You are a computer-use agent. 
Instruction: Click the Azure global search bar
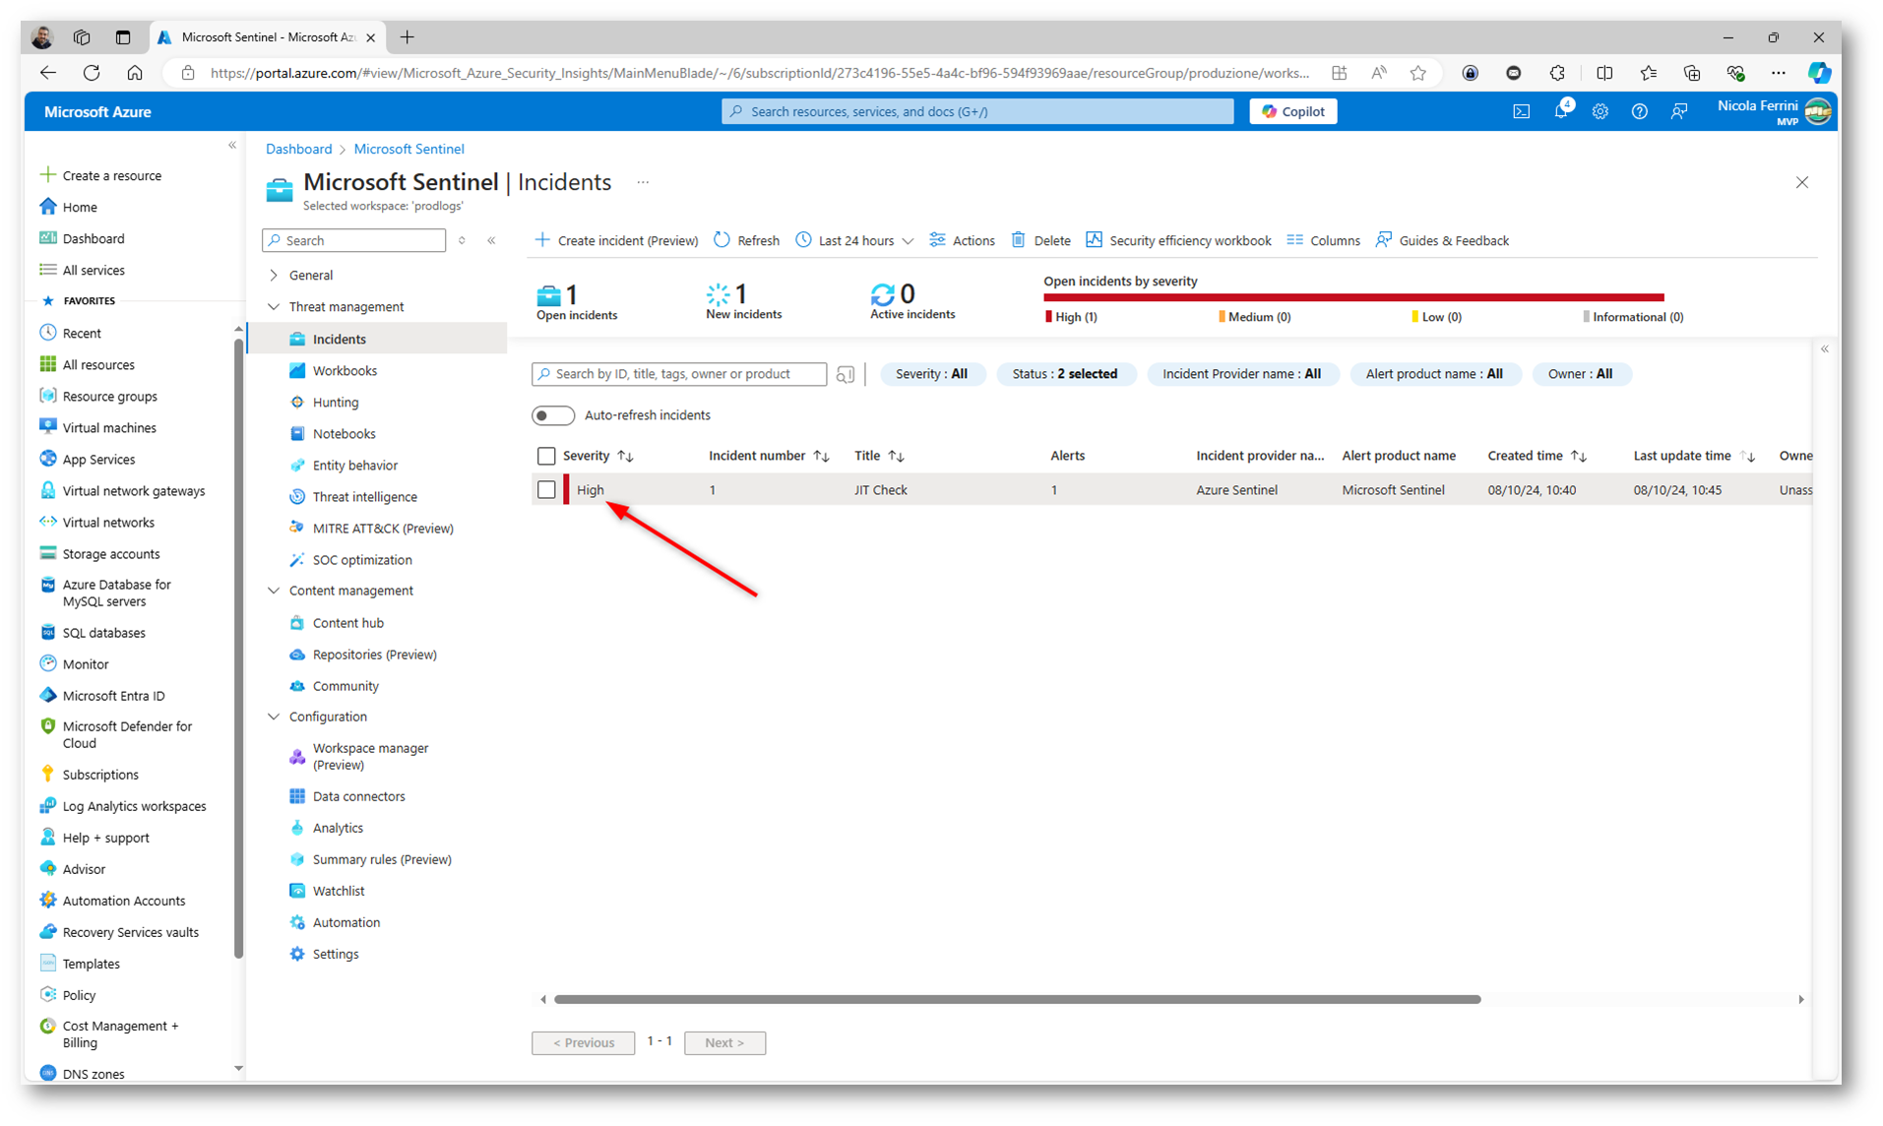[977, 111]
